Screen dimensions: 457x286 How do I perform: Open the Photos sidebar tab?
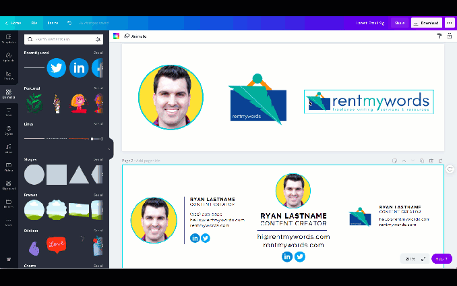click(x=9, y=76)
